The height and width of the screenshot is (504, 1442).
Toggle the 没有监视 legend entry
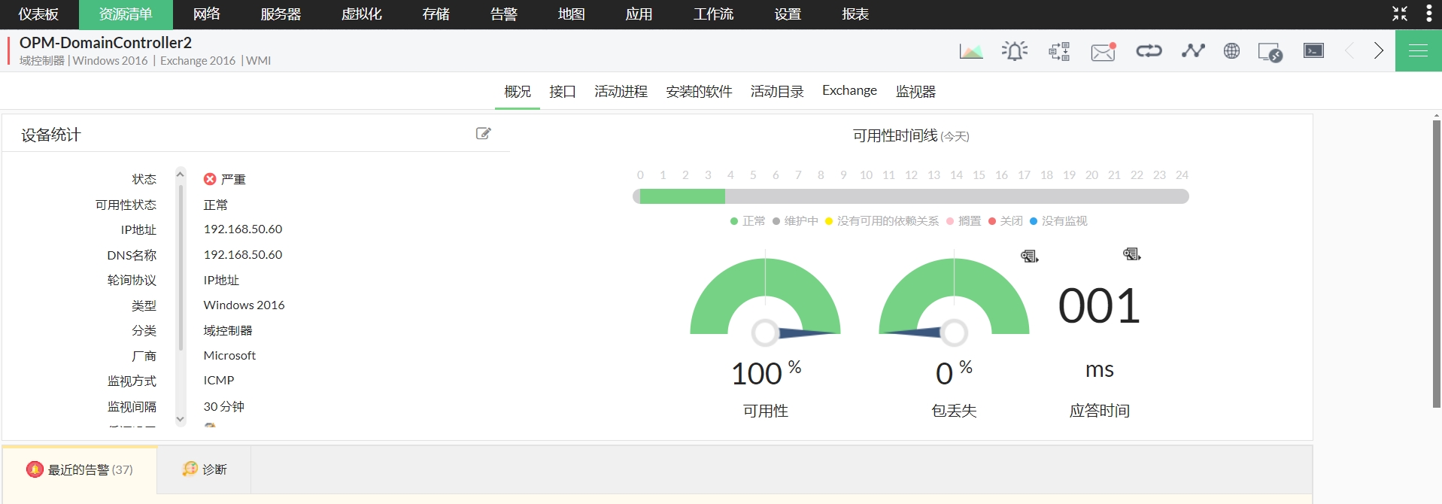(1058, 221)
